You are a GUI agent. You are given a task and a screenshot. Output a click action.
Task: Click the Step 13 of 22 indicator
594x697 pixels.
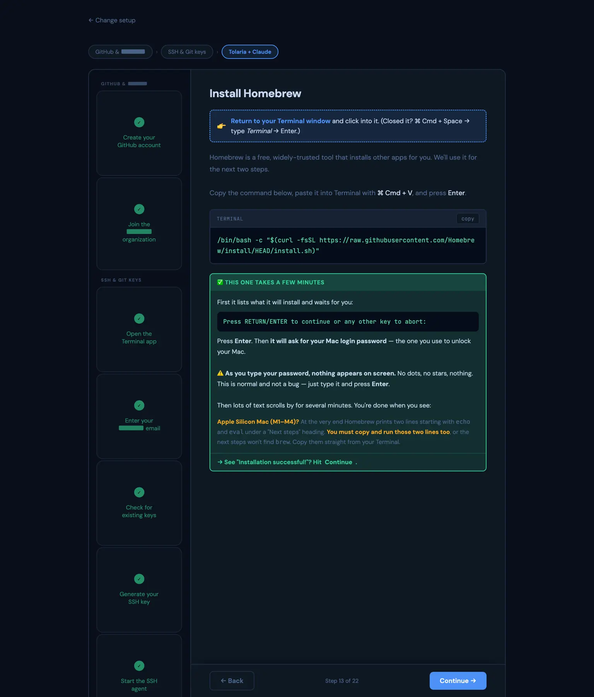click(x=342, y=681)
